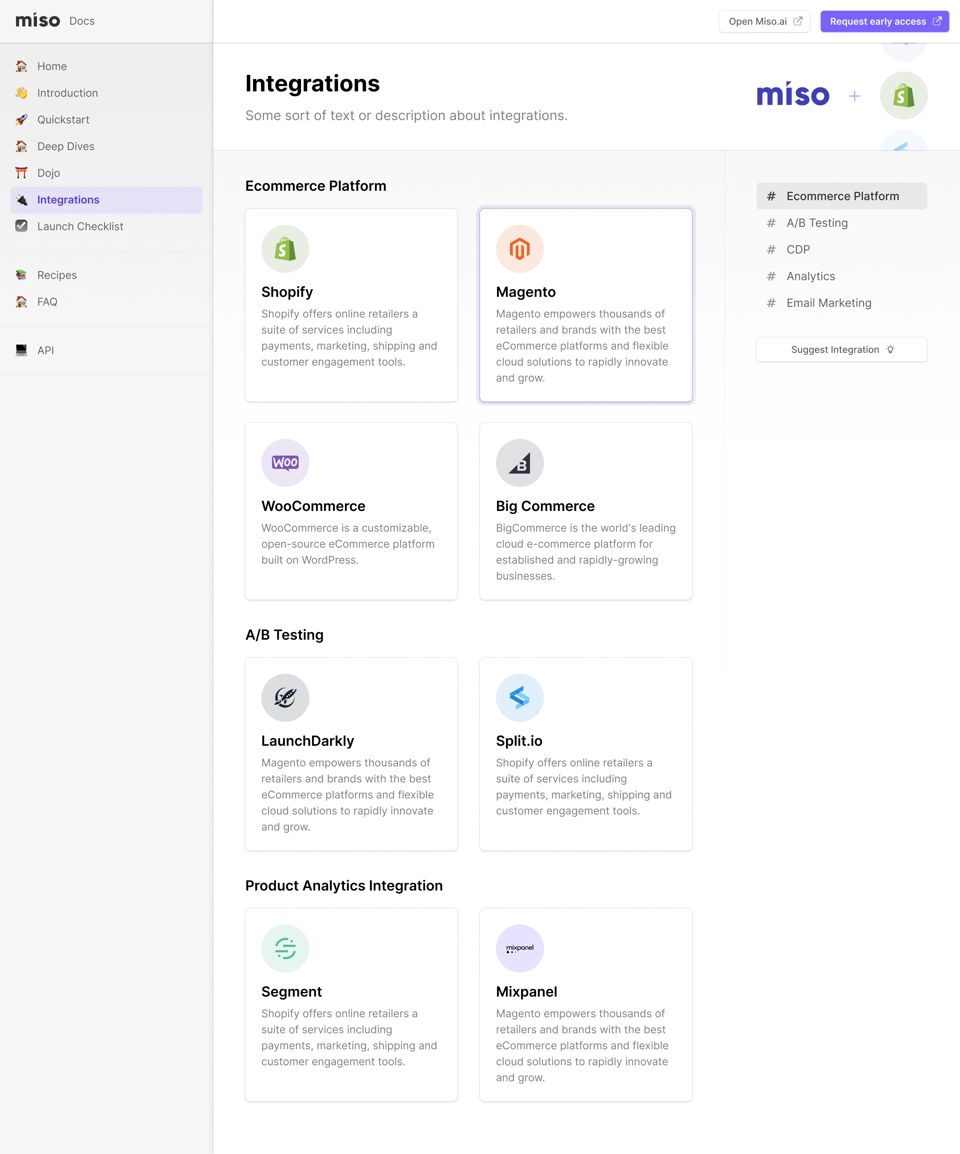960x1154 pixels.
Task: Open Quickstart from sidebar navigation
Action: (107, 119)
